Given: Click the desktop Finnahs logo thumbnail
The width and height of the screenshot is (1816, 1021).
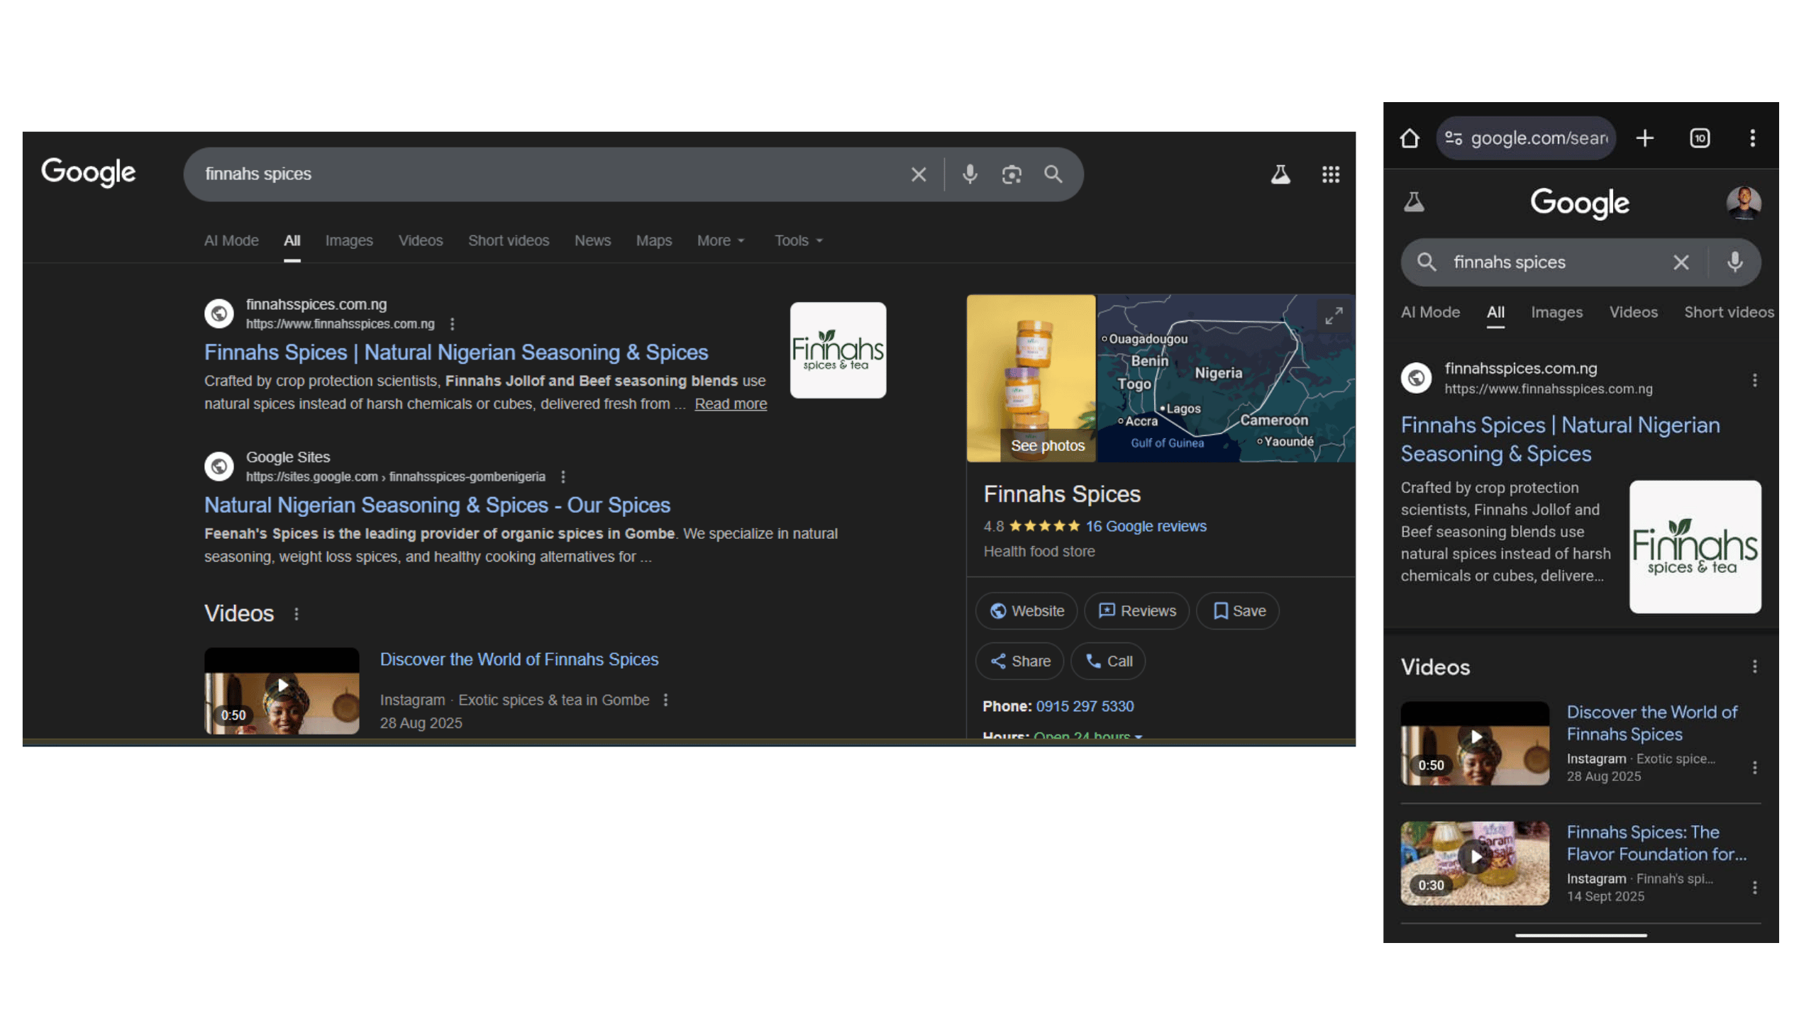Looking at the screenshot, I should (x=838, y=350).
